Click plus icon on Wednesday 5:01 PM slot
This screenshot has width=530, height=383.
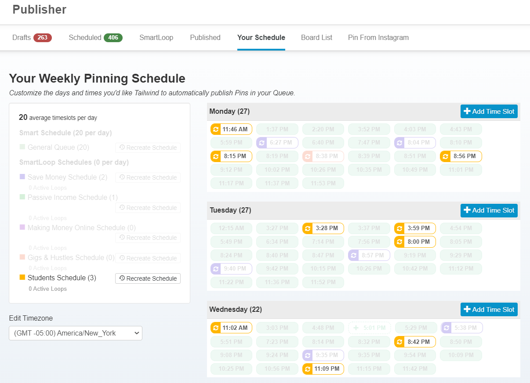click(356, 328)
